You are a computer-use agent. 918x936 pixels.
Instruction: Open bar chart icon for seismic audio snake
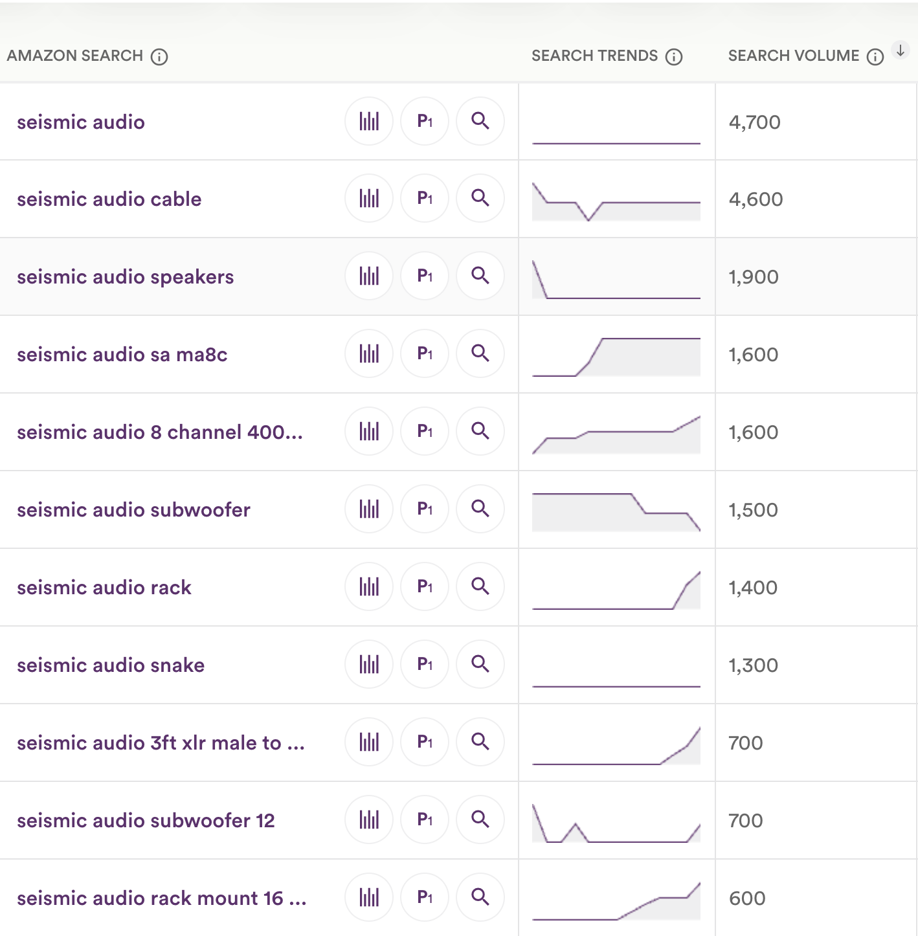click(369, 664)
